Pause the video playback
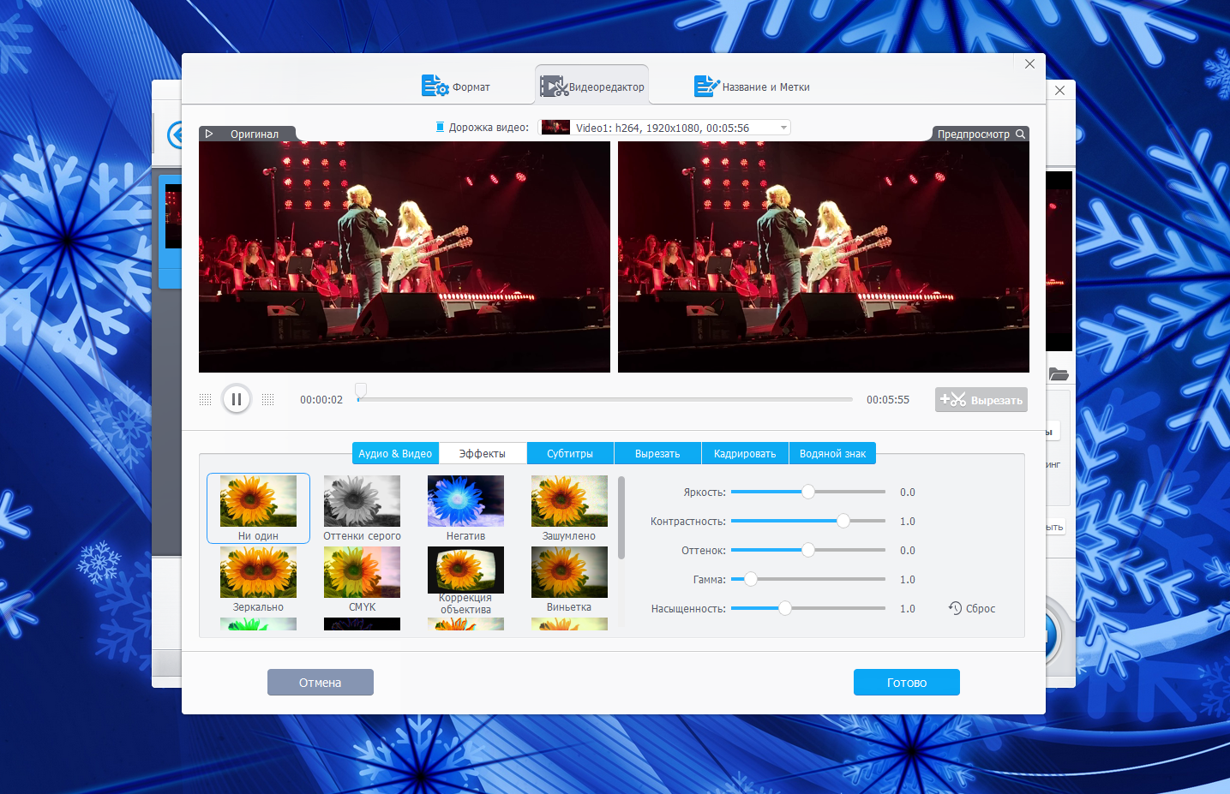 point(237,399)
